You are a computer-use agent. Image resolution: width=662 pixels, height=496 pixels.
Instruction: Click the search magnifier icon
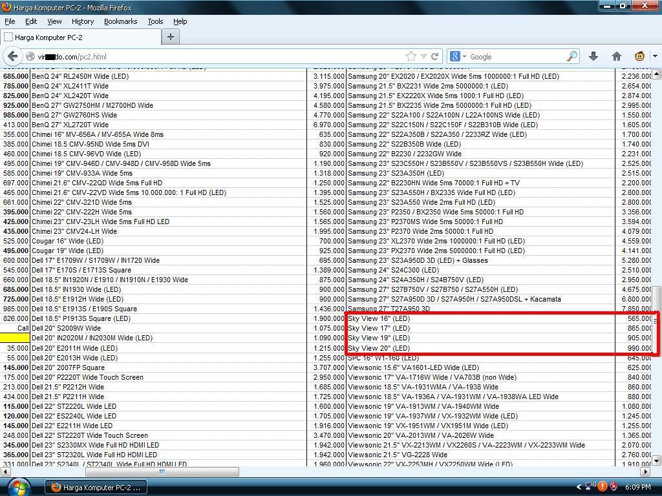tap(571, 57)
